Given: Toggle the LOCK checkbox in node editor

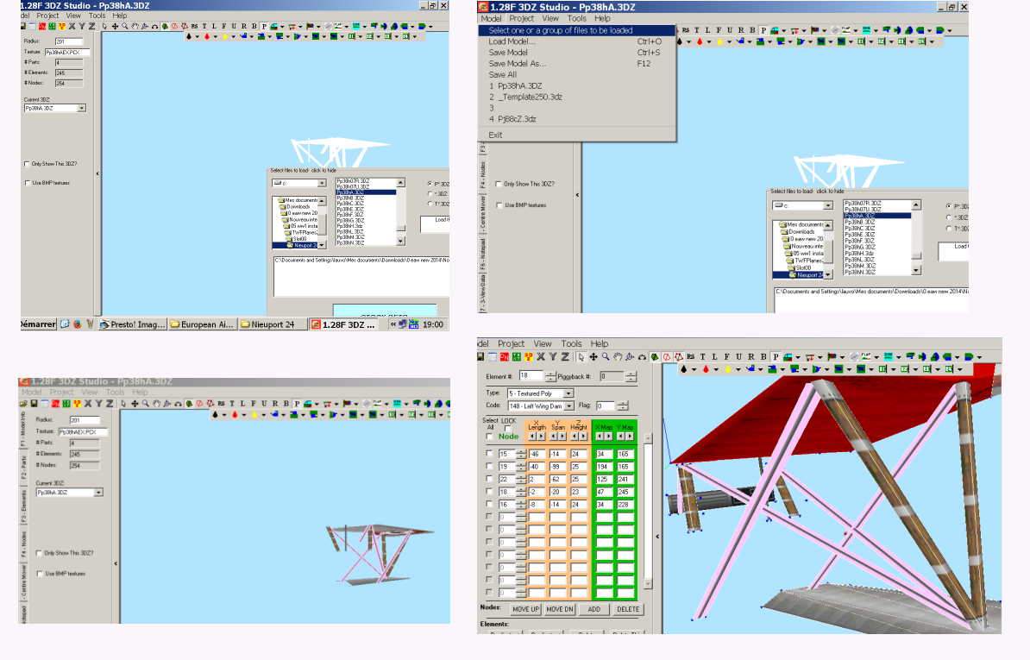Looking at the screenshot, I should 507,428.
